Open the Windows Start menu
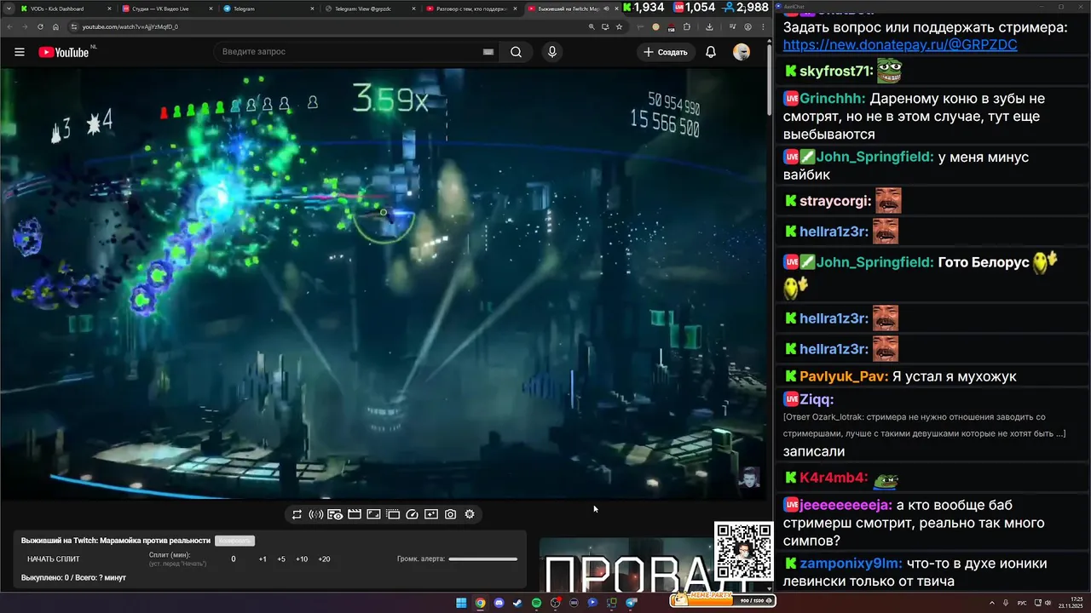This screenshot has height=613, width=1091. point(461,603)
